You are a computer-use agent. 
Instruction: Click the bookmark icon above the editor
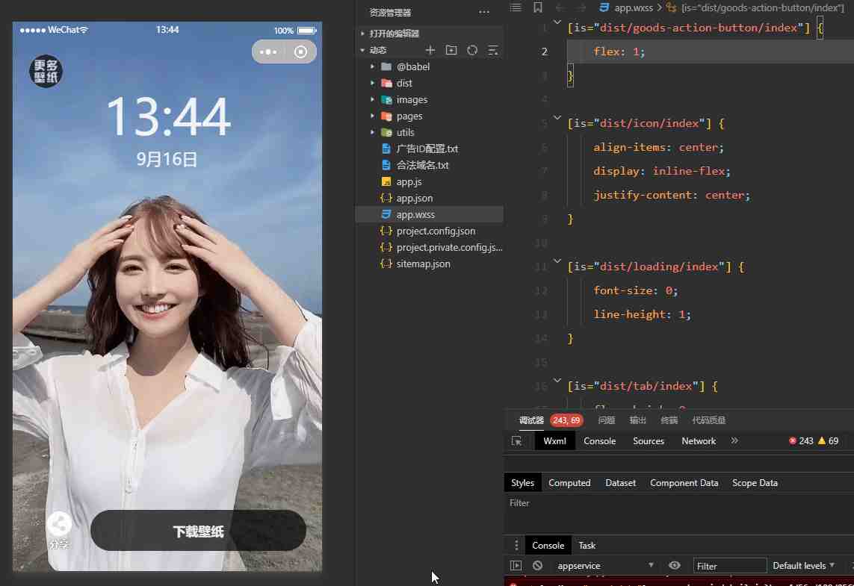point(537,7)
